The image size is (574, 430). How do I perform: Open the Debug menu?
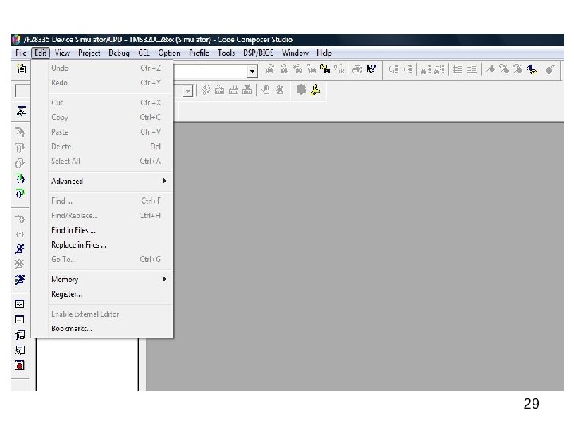(x=119, y=53)
